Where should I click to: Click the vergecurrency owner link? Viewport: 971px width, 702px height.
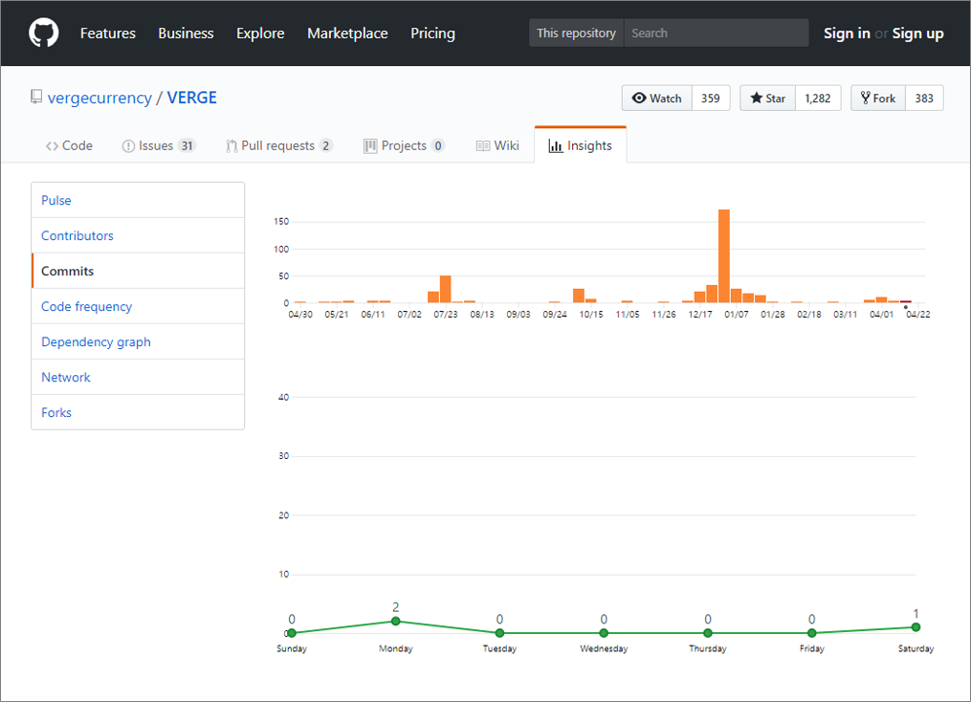point(99,98)
